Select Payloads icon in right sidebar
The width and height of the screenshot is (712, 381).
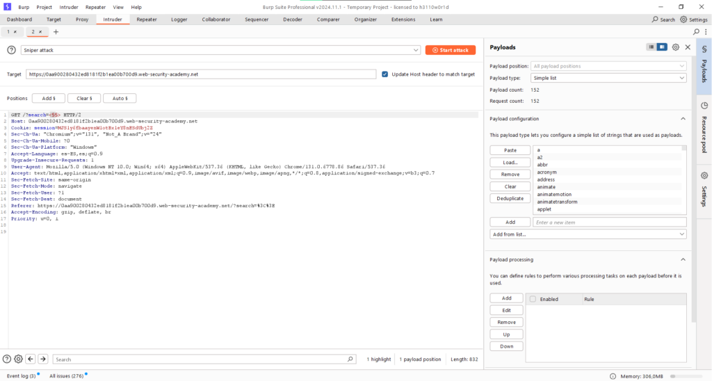click(704, 49)
